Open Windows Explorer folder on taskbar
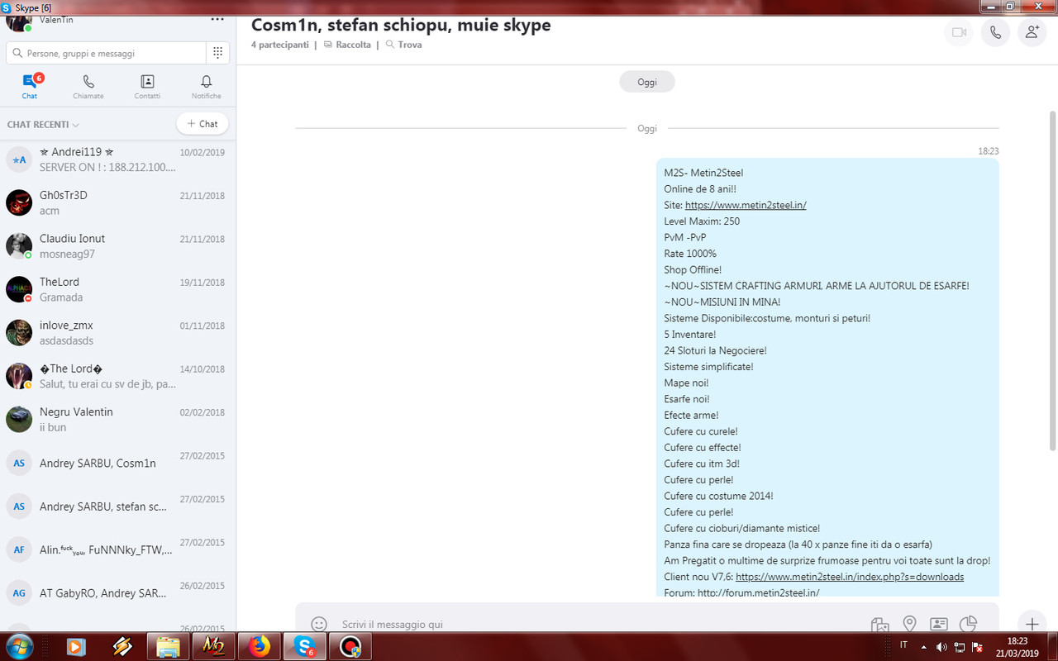Image resolution: width=1058 pixels, height=661 pixels. 168,647
